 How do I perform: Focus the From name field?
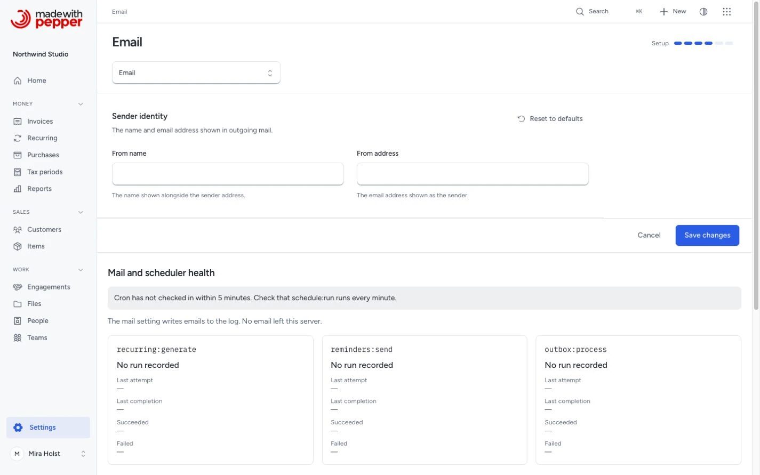228,174
